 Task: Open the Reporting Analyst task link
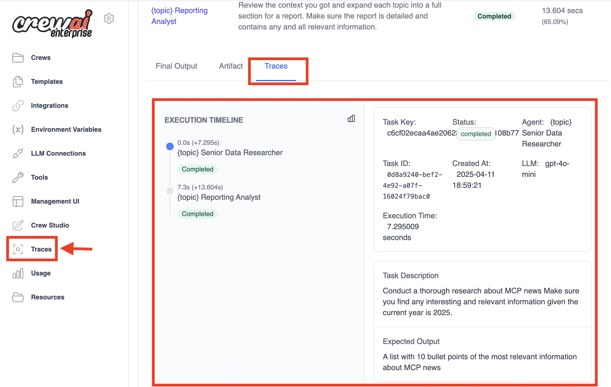pos(179,16)
